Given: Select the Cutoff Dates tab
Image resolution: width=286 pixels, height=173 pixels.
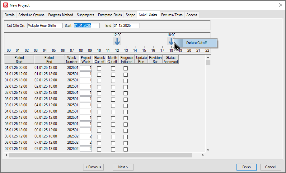Looking at the screenshot, I should click(x=148, y=14).
